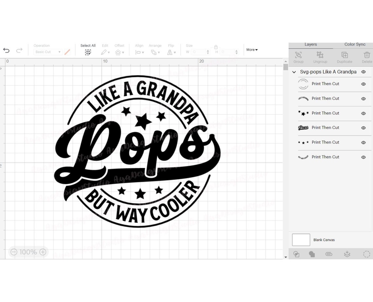Screen dimensions: 373x302
Task: Click the Flatten icon in bottom bar
Action: (347, 254)
